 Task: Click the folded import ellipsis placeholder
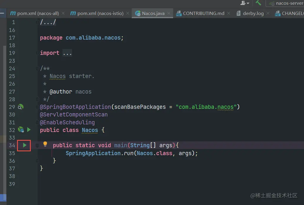(x=67, y=53)
